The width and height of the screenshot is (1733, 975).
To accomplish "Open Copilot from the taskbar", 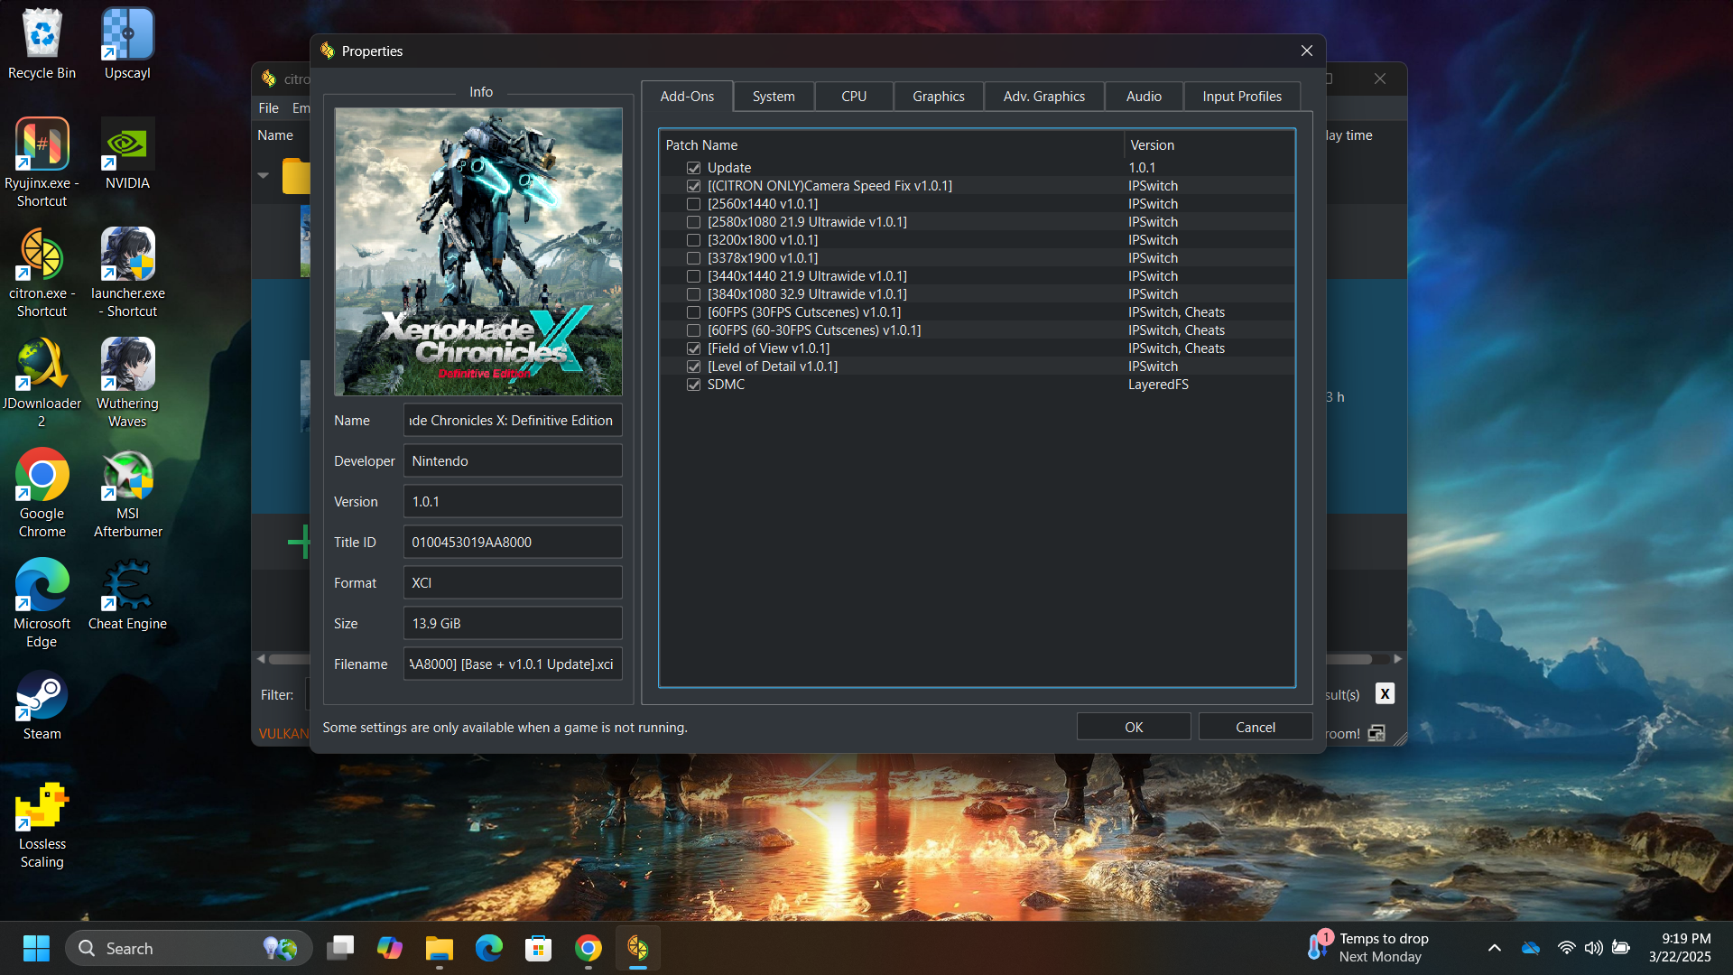I will tap(390, 948).
